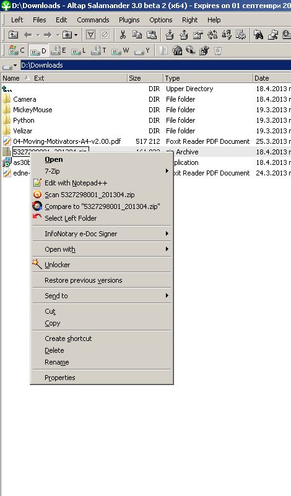This screenshot has width=291, height=496.
Task: Open the Help menu
Action: coord(214,20)
